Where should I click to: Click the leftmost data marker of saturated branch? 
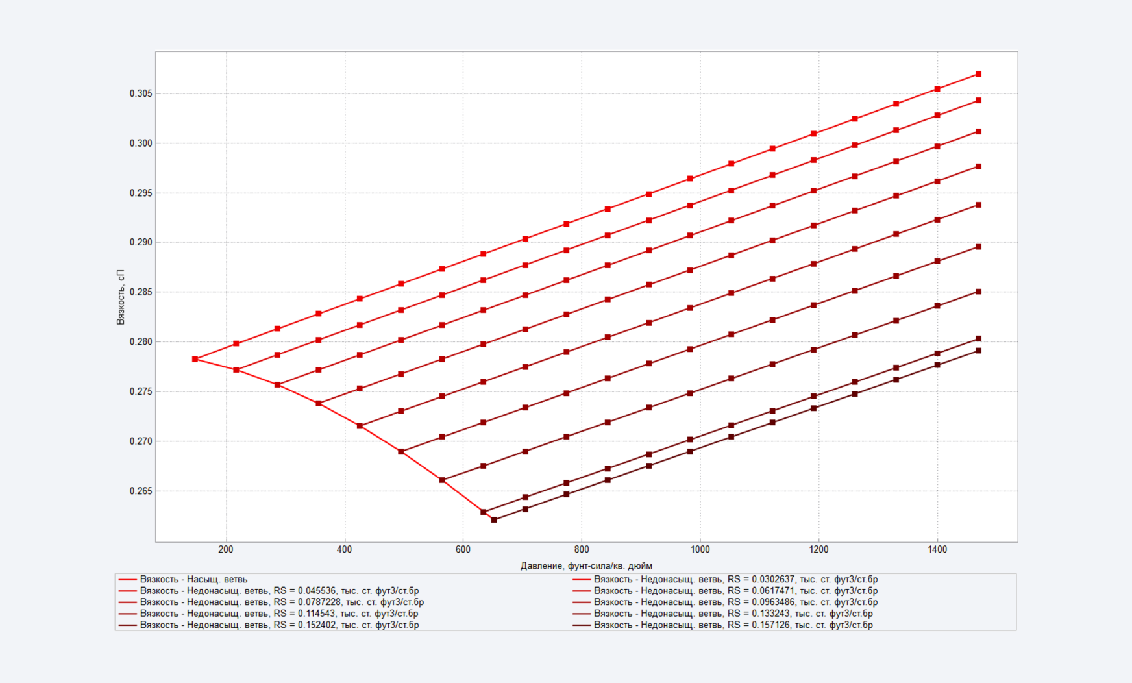click(x=195, y=359)
